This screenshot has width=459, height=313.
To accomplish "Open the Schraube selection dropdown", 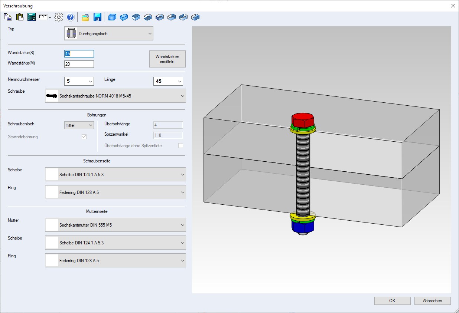I will (182, 96).
